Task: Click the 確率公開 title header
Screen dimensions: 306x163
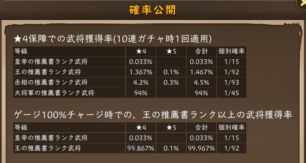Action: [153, 10]
